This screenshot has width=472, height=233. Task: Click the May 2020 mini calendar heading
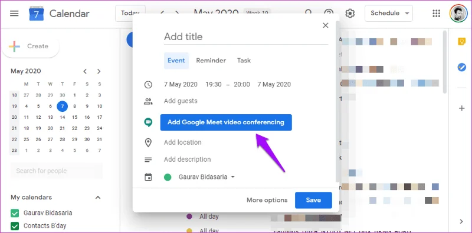[x=26, y=71]
